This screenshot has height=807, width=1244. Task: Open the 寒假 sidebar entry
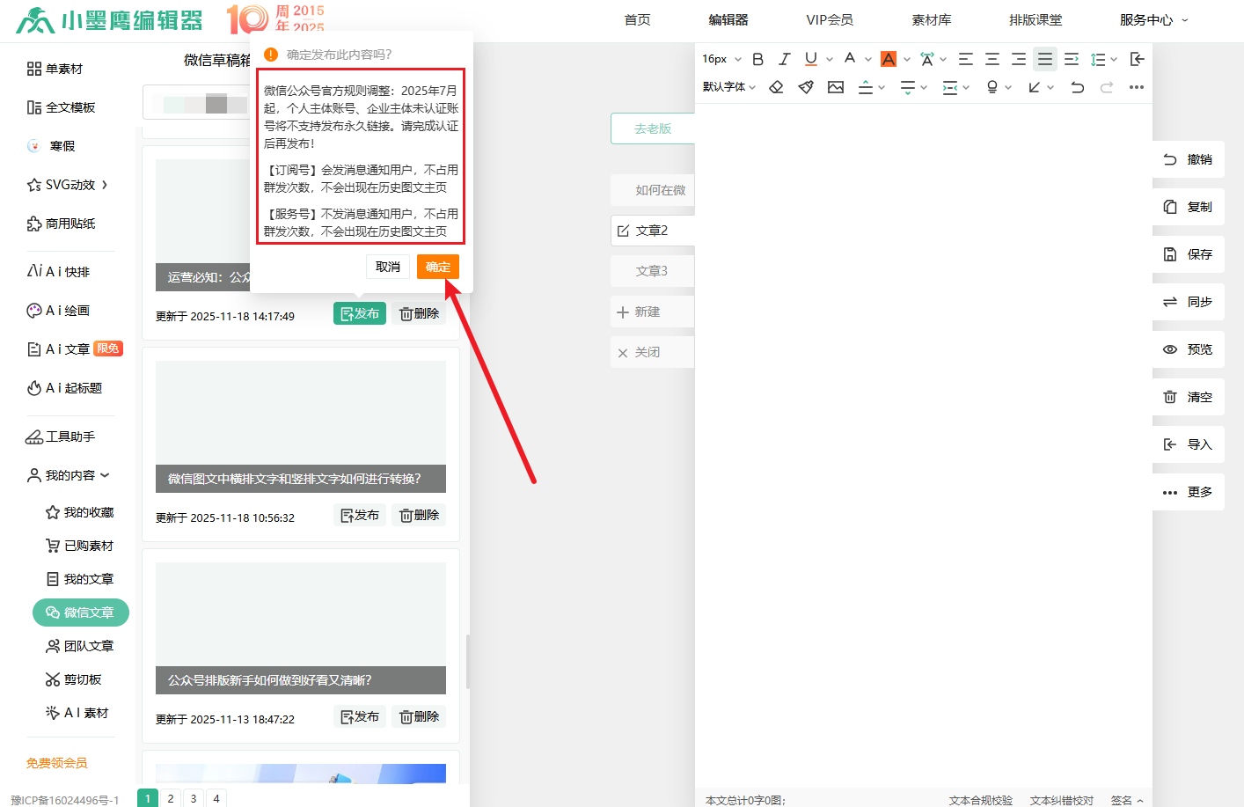51,146
